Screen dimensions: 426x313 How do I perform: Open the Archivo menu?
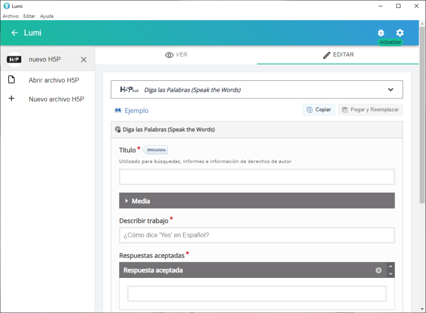pos(11,16)
